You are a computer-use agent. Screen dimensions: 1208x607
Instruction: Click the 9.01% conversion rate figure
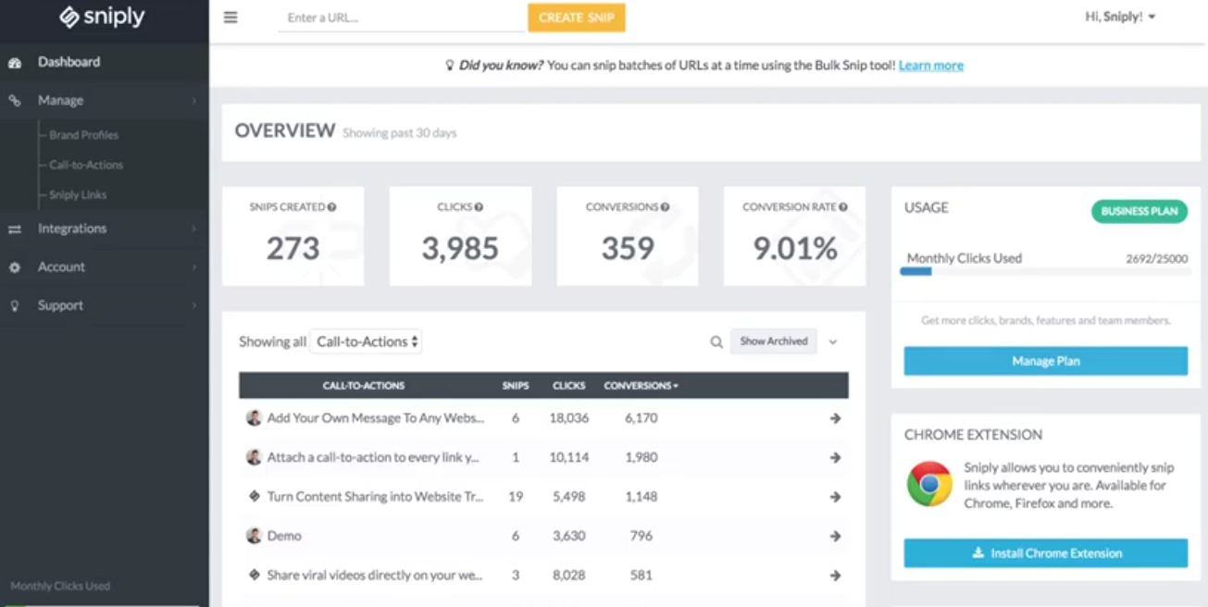click(795, 248)
